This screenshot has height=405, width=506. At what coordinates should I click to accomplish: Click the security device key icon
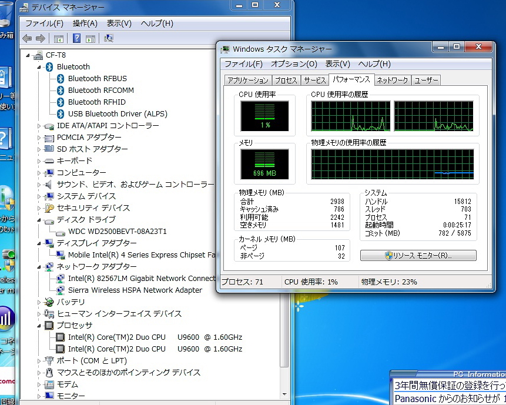49,208
